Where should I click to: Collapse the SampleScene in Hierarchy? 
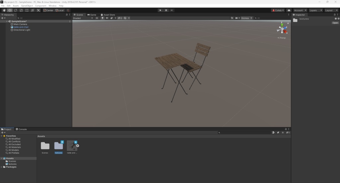tap(7, 22)
